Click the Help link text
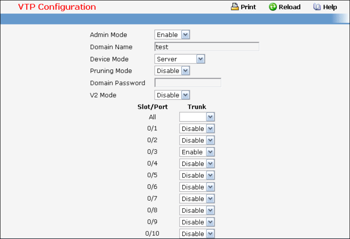Viewport: 350px width, 239px height. tap(330, 7)
